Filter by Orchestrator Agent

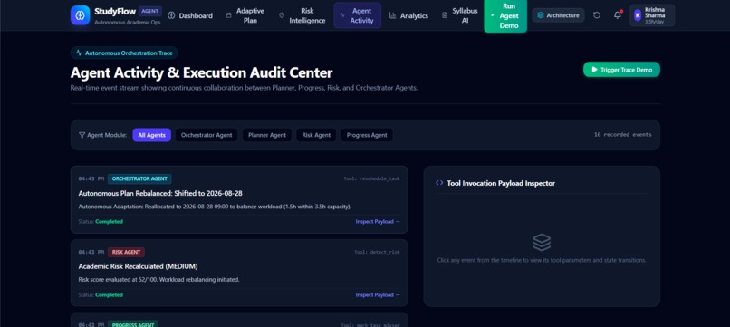click(x=207, y=135)
